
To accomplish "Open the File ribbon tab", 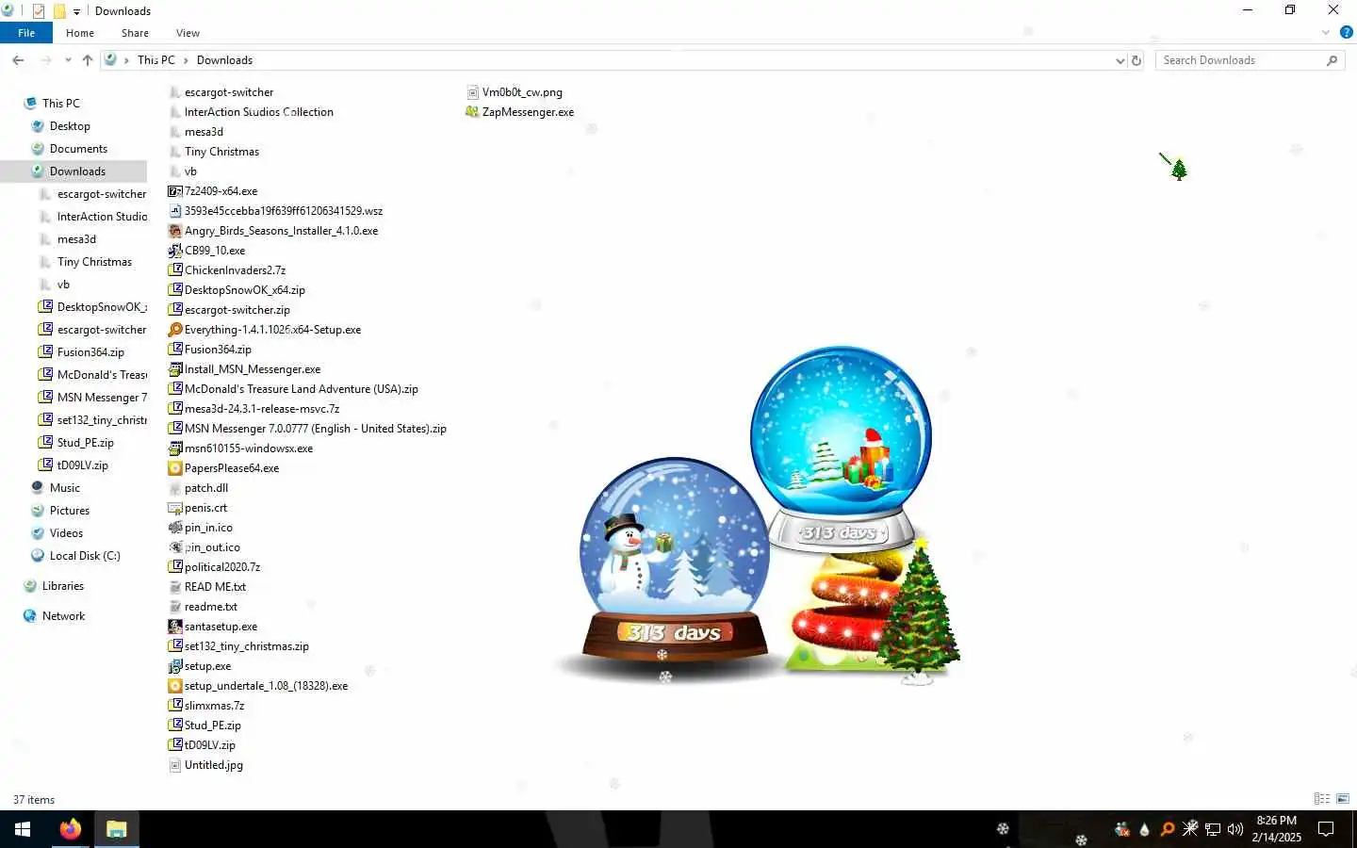I will [x=26, y=33].
